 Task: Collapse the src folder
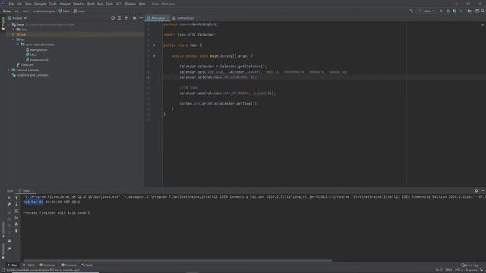[14, 39]
